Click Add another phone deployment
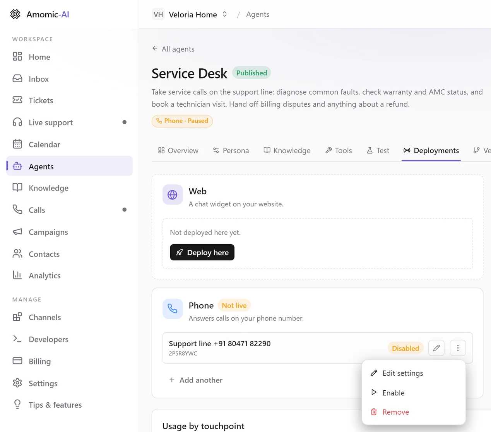491x432 pixels. point(196,380)
